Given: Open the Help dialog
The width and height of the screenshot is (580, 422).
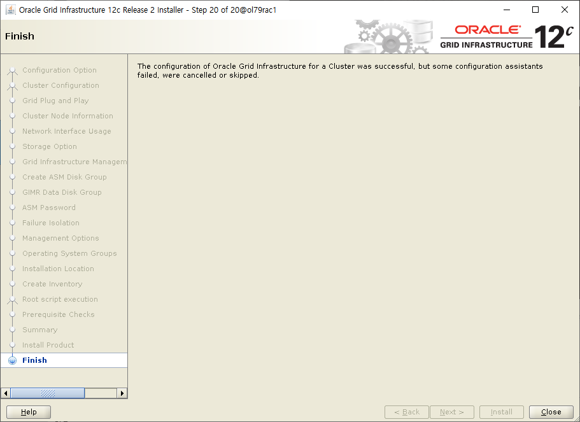Looking at the screenshot, I should (29, 412).
